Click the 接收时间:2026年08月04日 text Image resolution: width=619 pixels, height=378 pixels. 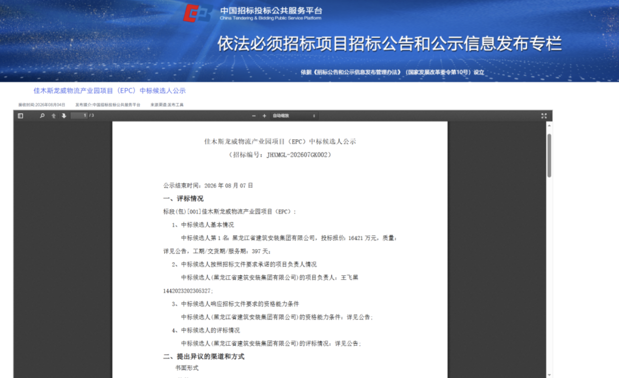coord(42,105)
